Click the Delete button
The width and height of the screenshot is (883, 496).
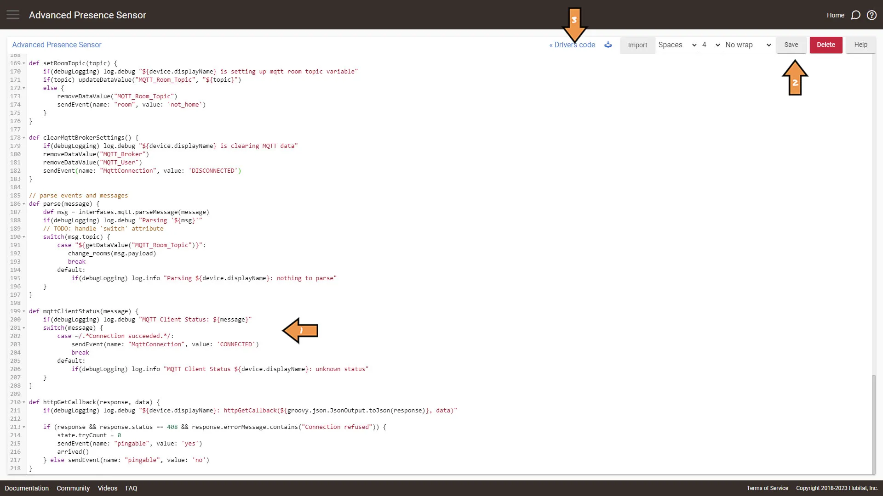click(826, 44)
